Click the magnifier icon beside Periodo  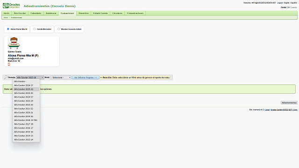pyautogui.click(x=6, y=77)
